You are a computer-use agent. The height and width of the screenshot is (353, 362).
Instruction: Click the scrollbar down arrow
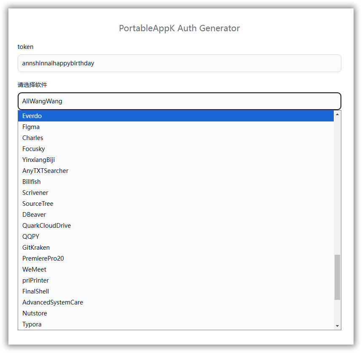tap(337, 326)
